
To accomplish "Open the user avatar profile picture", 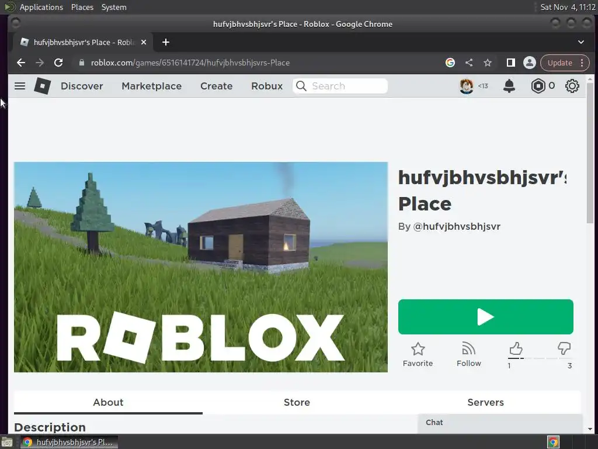I will point(466,86).
